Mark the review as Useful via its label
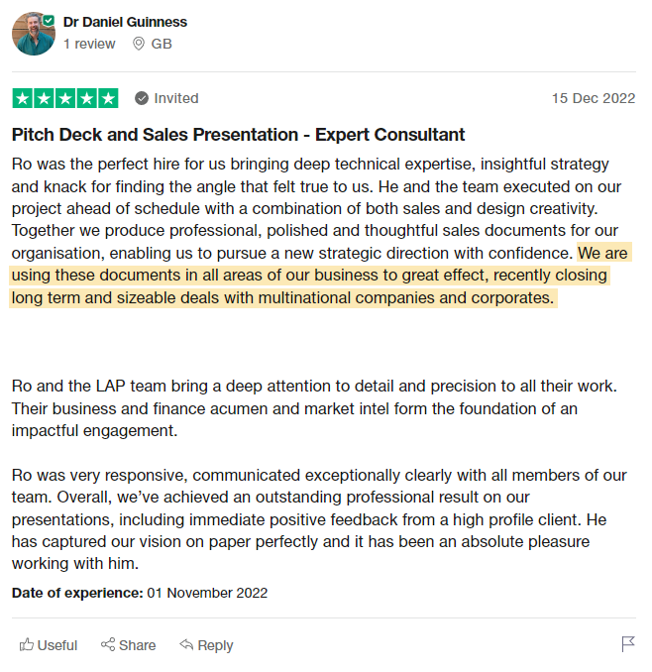 [57, 645]
